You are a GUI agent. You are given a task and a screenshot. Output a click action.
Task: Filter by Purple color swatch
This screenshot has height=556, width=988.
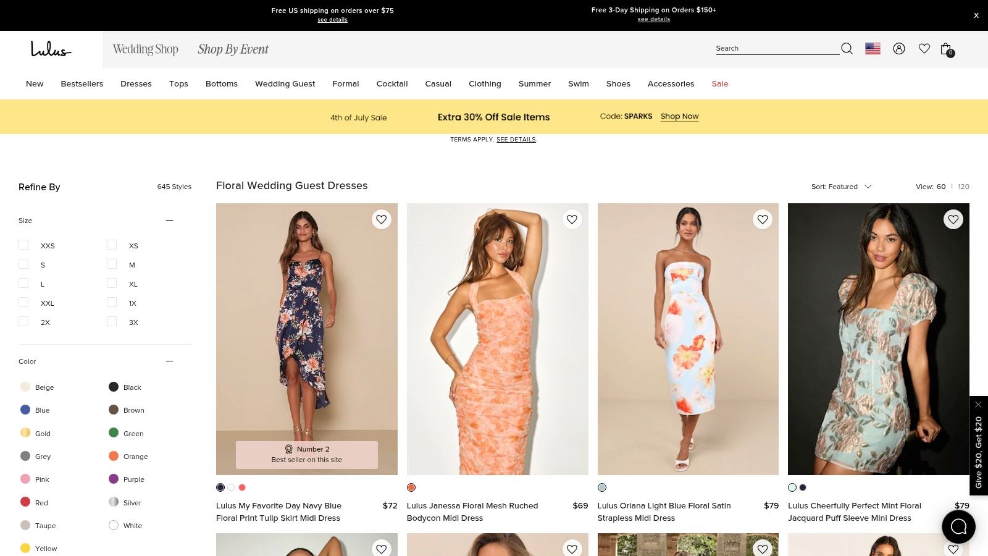coord(114,479)
